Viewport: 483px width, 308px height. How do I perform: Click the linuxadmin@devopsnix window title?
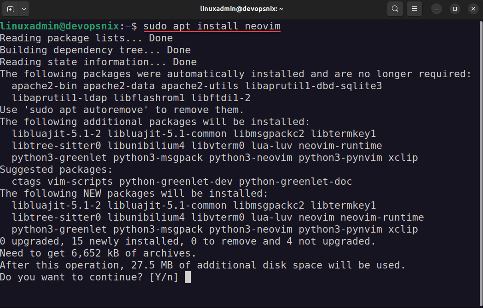tap(241, 9)
